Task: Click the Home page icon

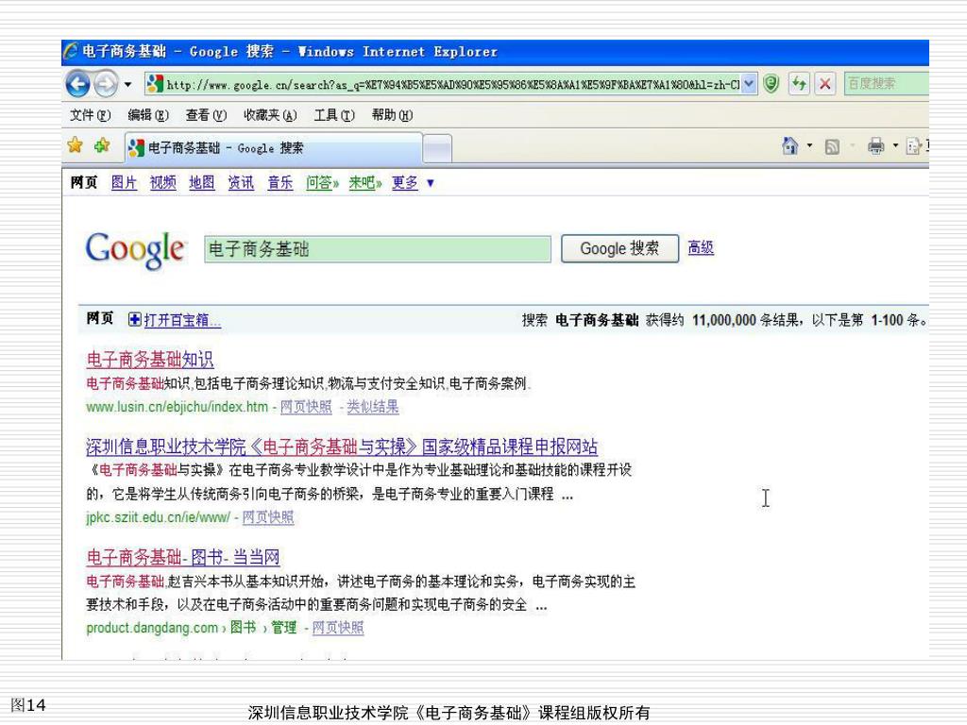Action: pyautogui.click(x=790, y=145)
